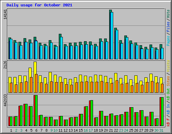Click day 17 on the x-axis
The image size is (172, 134).
click(x=91, y=130)
